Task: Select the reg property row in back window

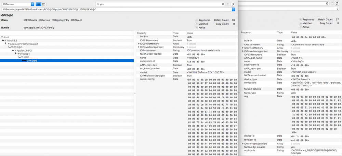Action: 291,114
